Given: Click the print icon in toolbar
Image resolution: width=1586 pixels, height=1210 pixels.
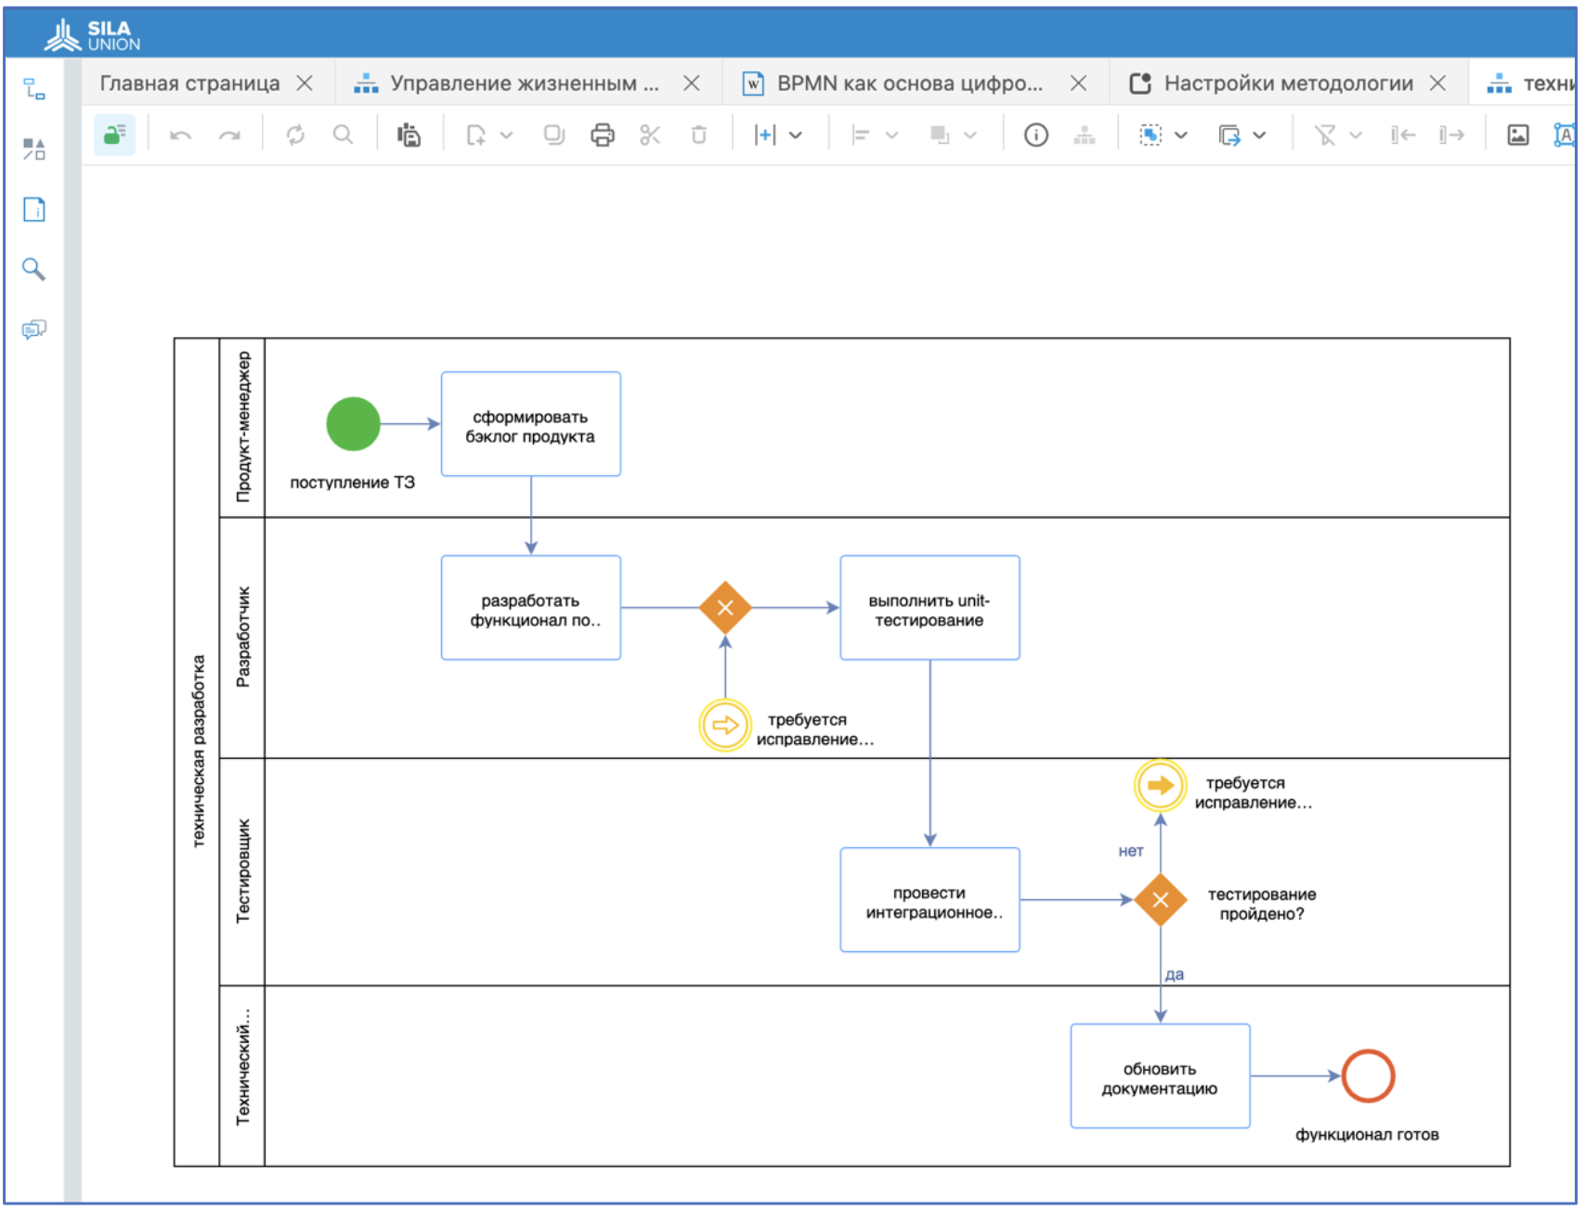Looking at the screenshot, I should click(x=602, y=135).
